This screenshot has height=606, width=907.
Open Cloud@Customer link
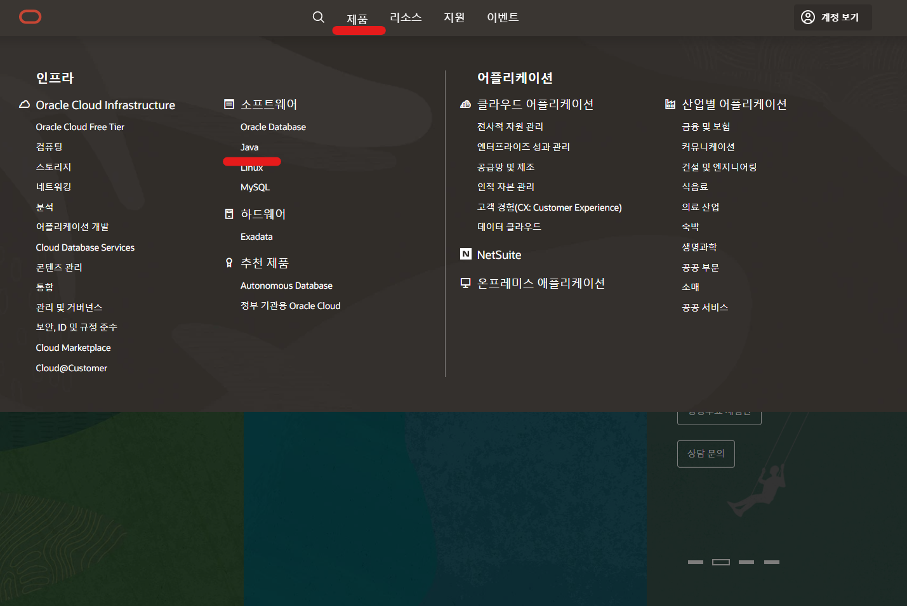pyautogui.click(x=72, y=368)
